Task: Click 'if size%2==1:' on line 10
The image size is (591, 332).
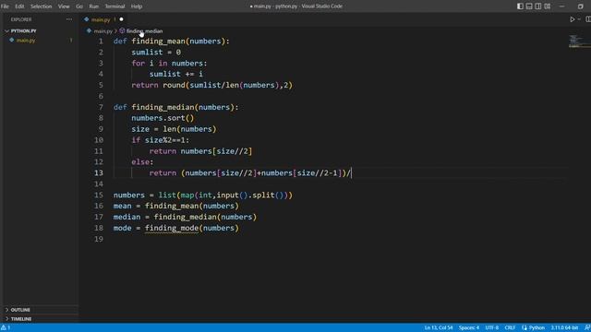Action: pyautogui.click(x=161, y=140)
